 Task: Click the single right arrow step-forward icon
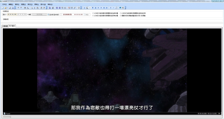click(101, 8)
